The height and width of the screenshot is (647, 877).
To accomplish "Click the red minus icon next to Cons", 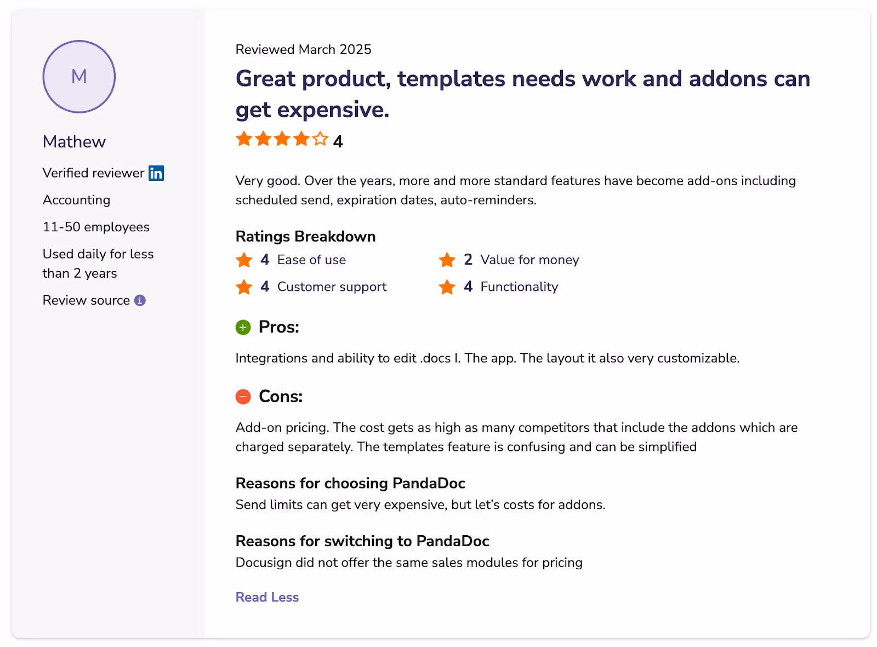I will click(243, 396).
